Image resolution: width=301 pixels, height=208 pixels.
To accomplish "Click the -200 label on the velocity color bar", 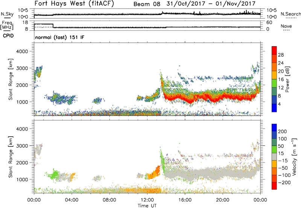I will [284, 182].
